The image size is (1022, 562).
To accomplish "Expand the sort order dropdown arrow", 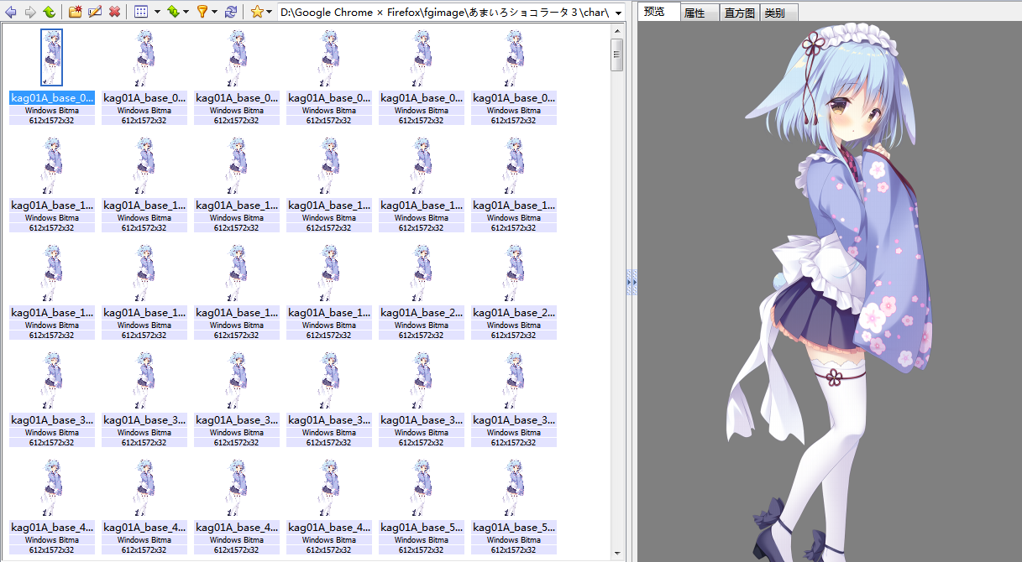I will coord(186,13).
